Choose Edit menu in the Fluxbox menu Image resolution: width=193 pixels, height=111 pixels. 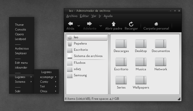click(x=22, y=63)
